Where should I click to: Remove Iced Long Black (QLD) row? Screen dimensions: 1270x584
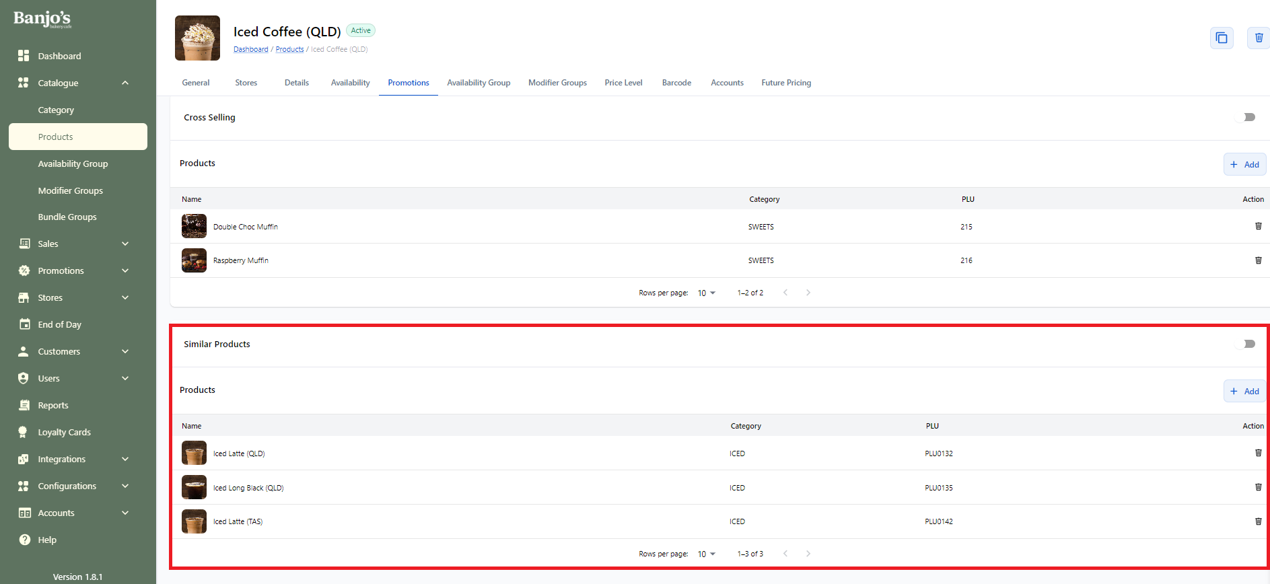tap(1258, 487)
